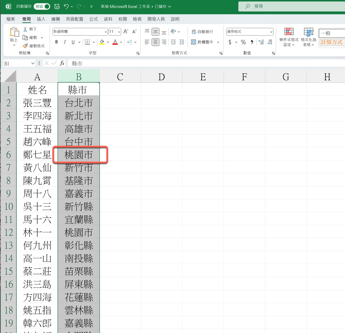Click the Save icon in title bar
This screenshot has height=333, width=345.
click(57, 6)
